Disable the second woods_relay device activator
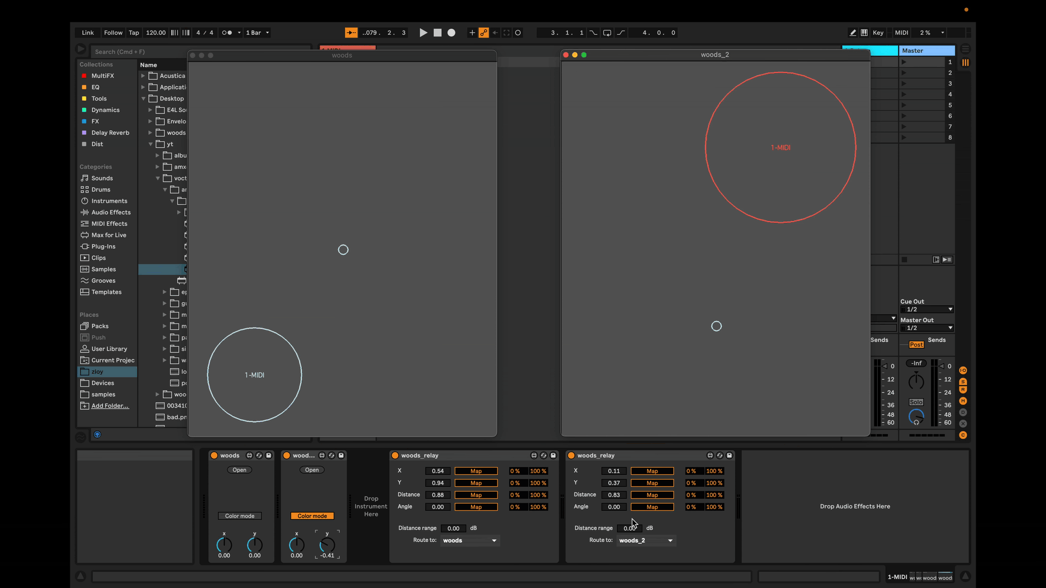The image size is (1046, 588). (x=571, y=456)
